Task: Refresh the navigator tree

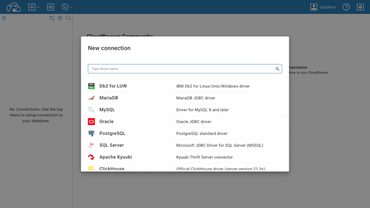Action: (x=68, y=18)
